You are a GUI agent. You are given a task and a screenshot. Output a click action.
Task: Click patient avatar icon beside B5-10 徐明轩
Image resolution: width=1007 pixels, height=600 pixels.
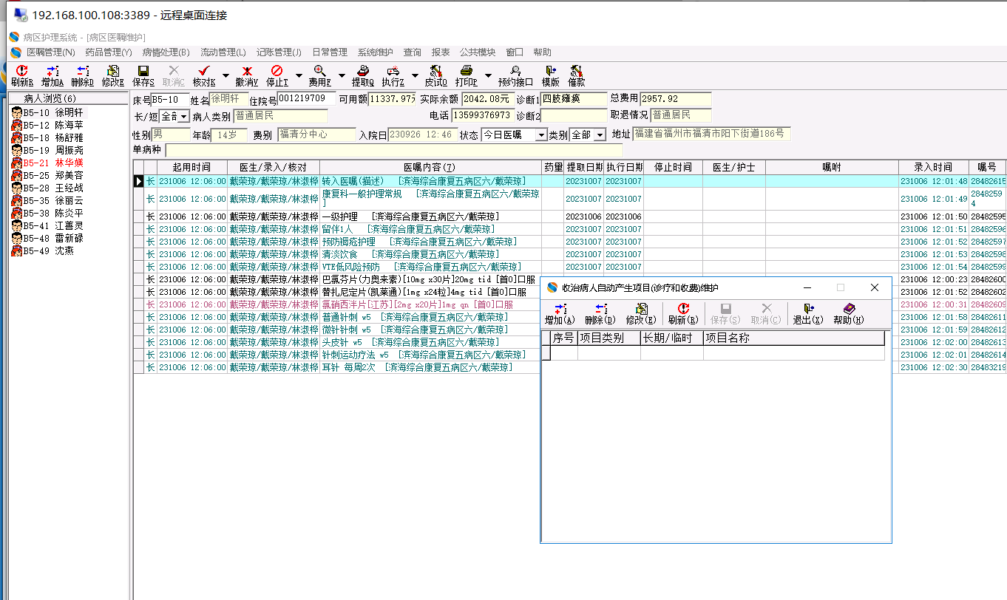pyautogui.click(x=16, y=113)
